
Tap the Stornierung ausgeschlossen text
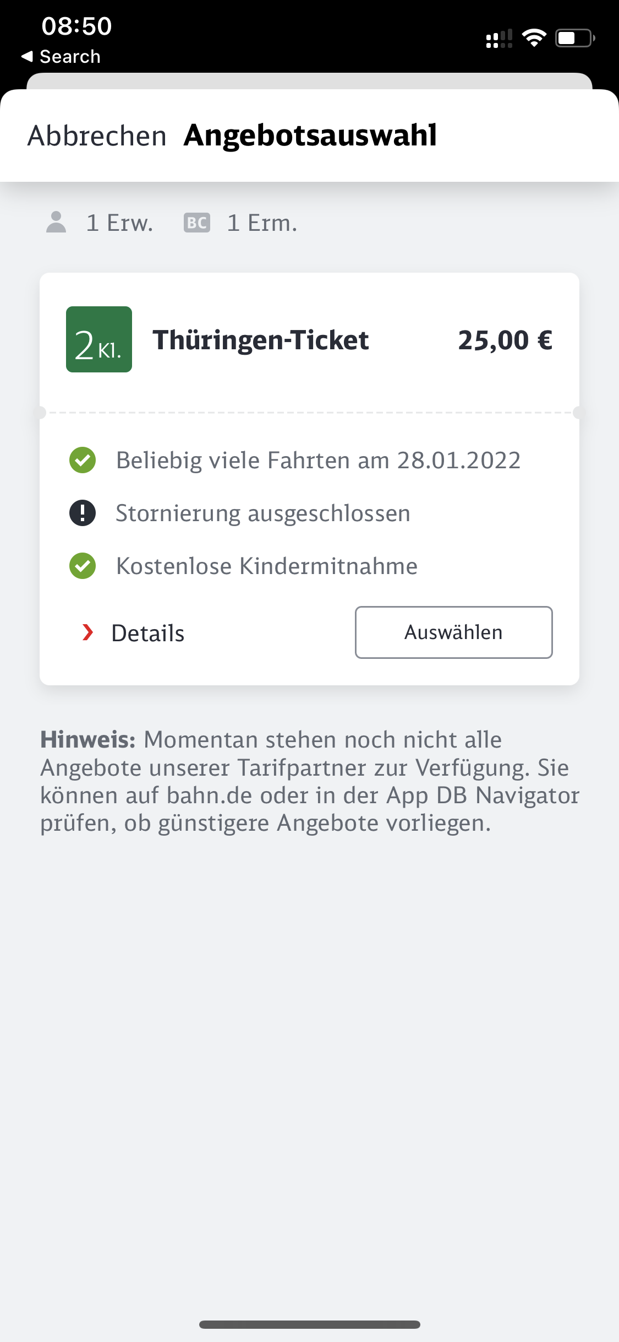click(x=263, y=513)
